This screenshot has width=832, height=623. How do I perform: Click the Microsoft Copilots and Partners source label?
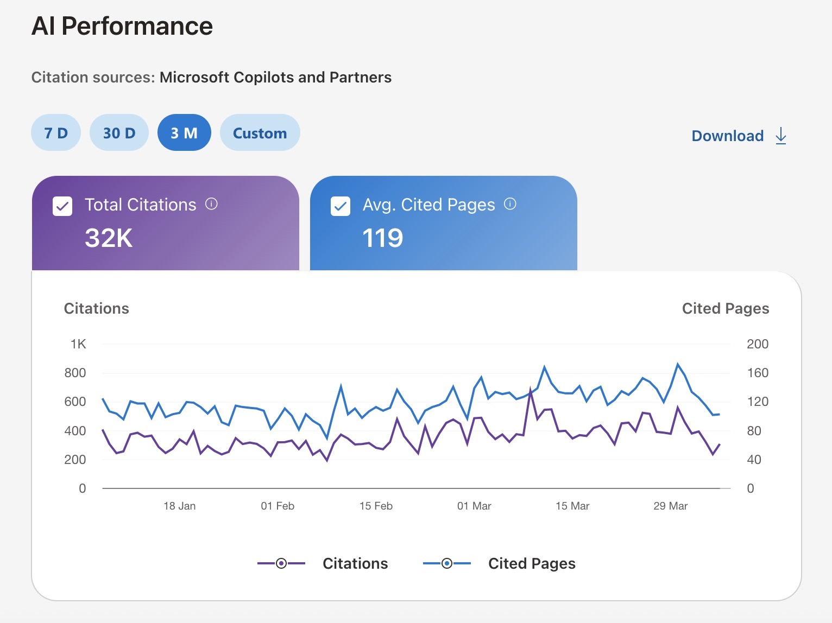tap(275, 77)
